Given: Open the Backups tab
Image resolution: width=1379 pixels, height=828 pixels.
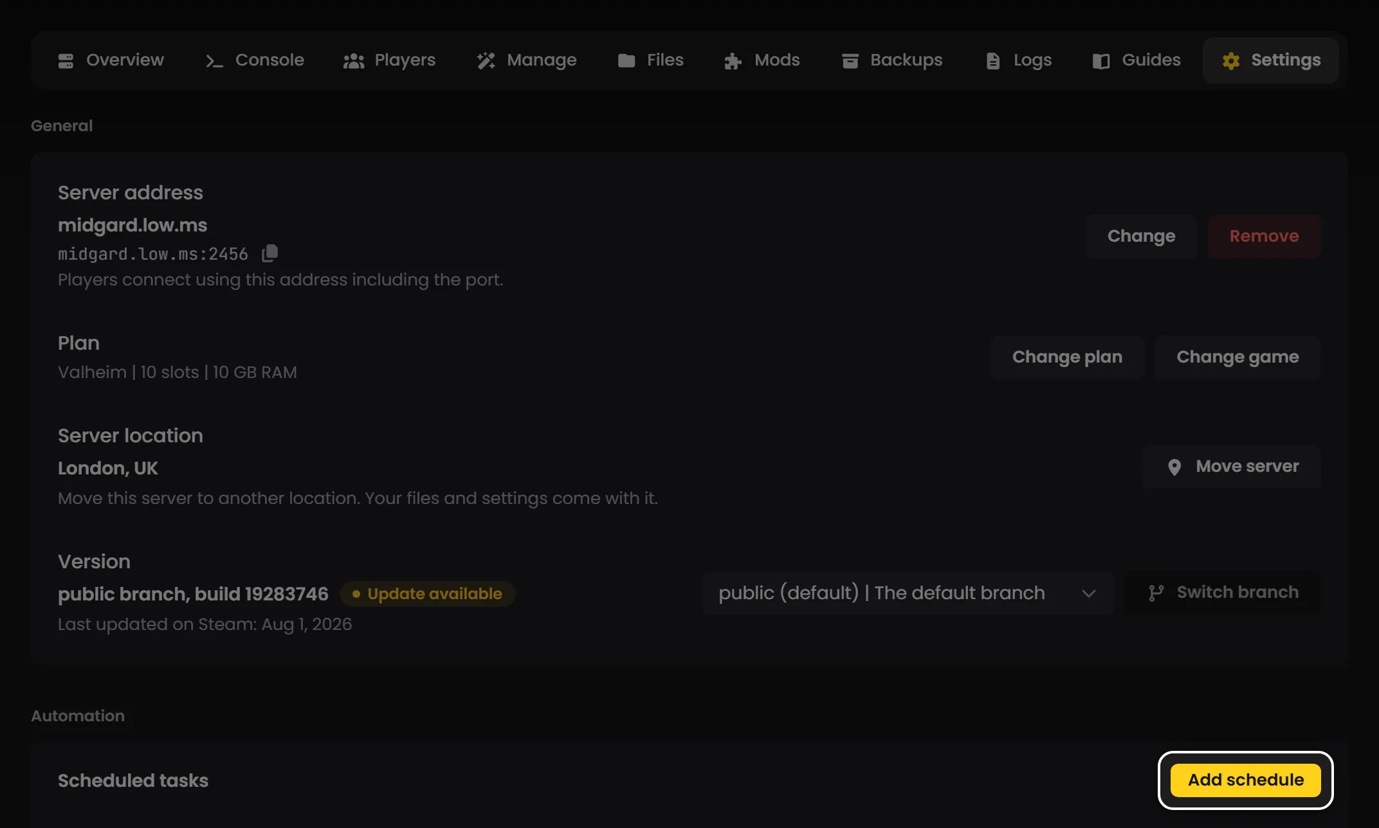Looking at the screenshot, I should (x=892, y=60).
